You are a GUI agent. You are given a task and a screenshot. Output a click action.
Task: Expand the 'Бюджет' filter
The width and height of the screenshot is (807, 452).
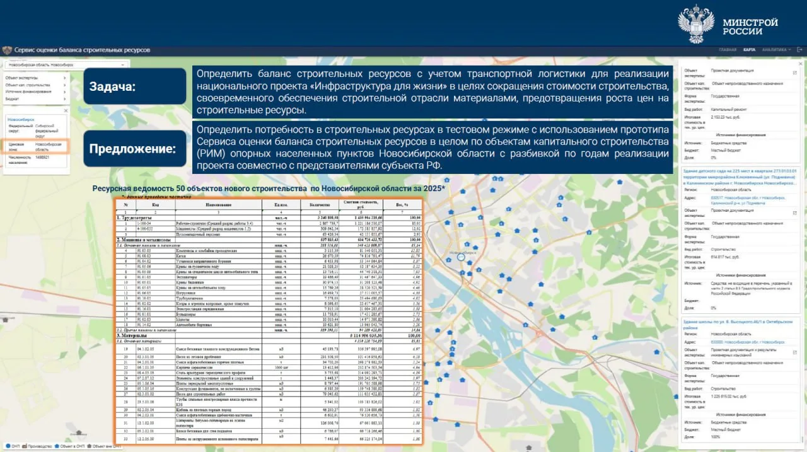point(35,98)
